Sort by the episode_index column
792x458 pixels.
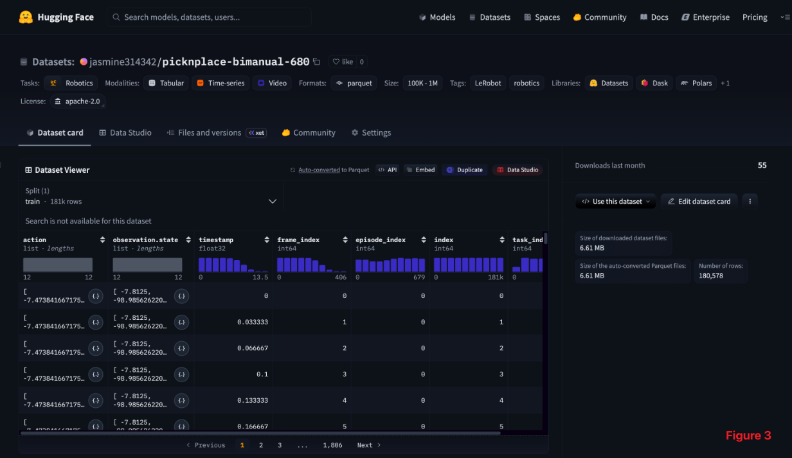coord(424,240)
